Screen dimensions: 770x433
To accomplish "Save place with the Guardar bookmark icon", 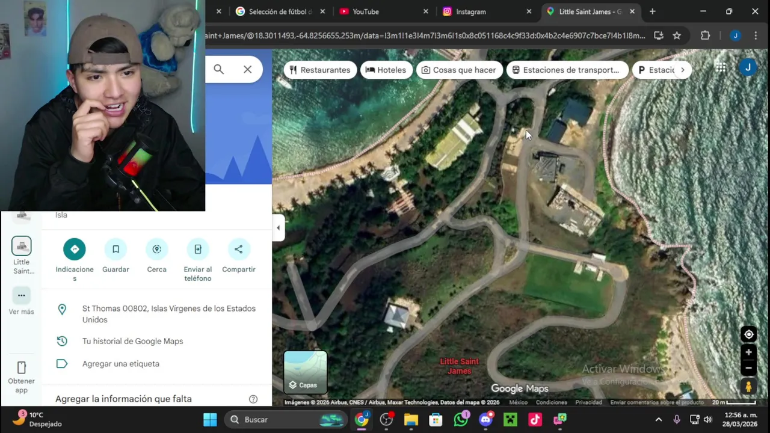I will pyautogui.click(x=115, y=249).
